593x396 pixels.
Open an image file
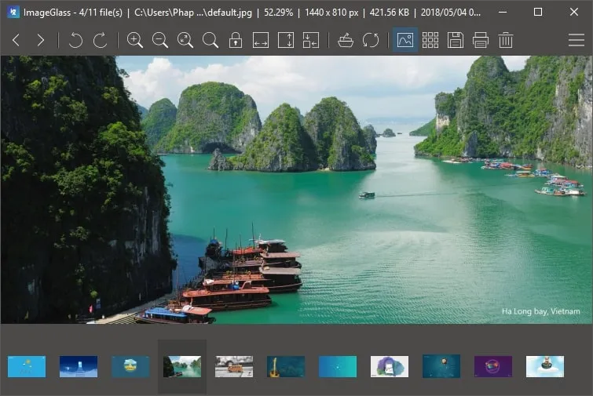point(346,40)
